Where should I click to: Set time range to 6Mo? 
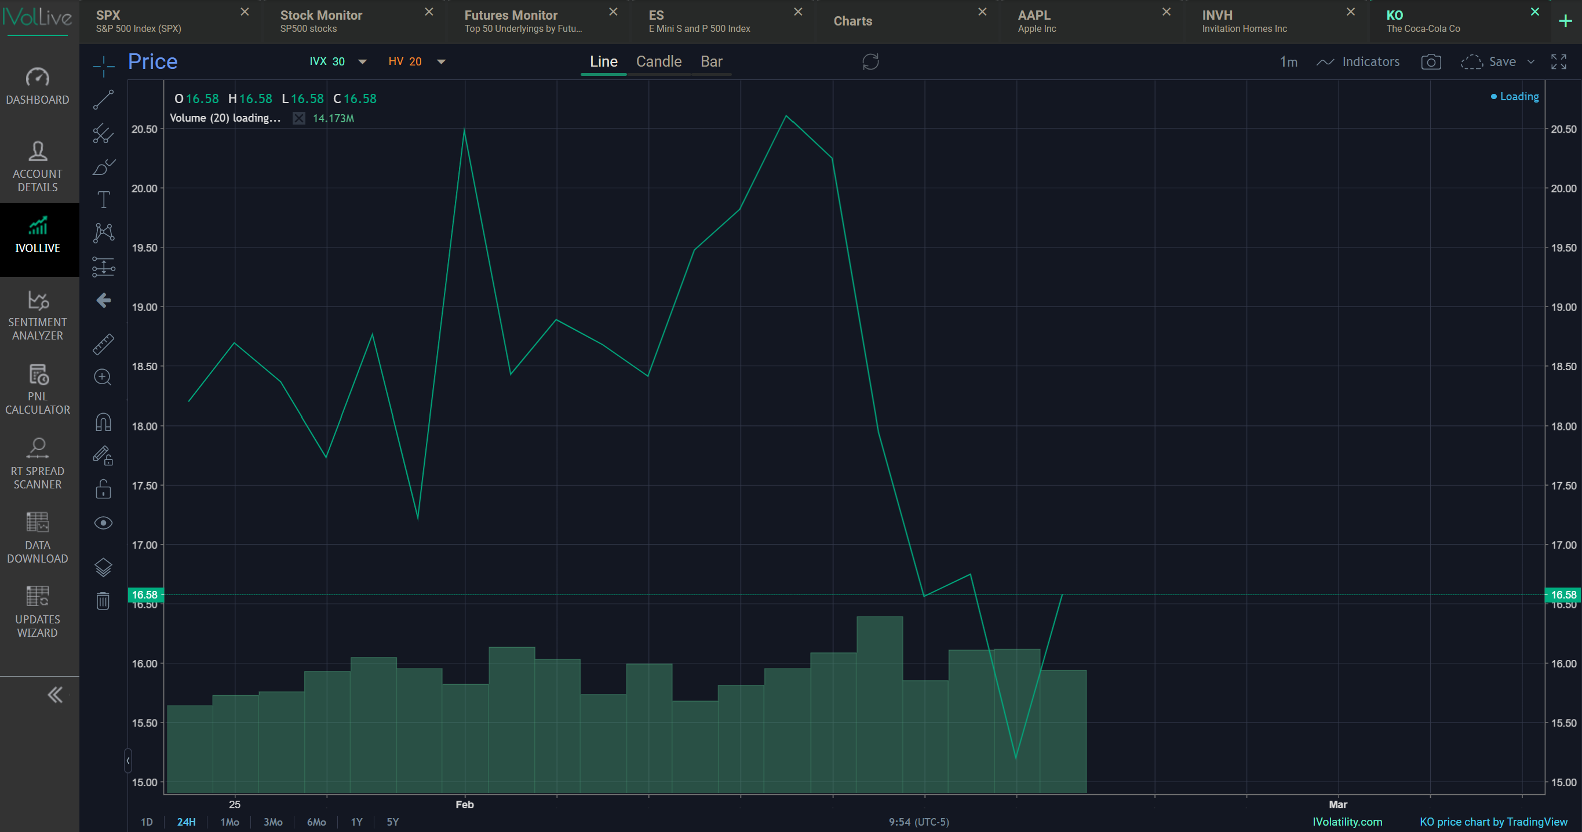click(316, 822)
